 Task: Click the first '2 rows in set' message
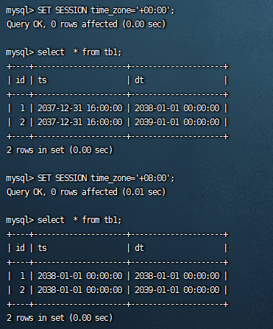pyautogui.click(x=60, y=150)
